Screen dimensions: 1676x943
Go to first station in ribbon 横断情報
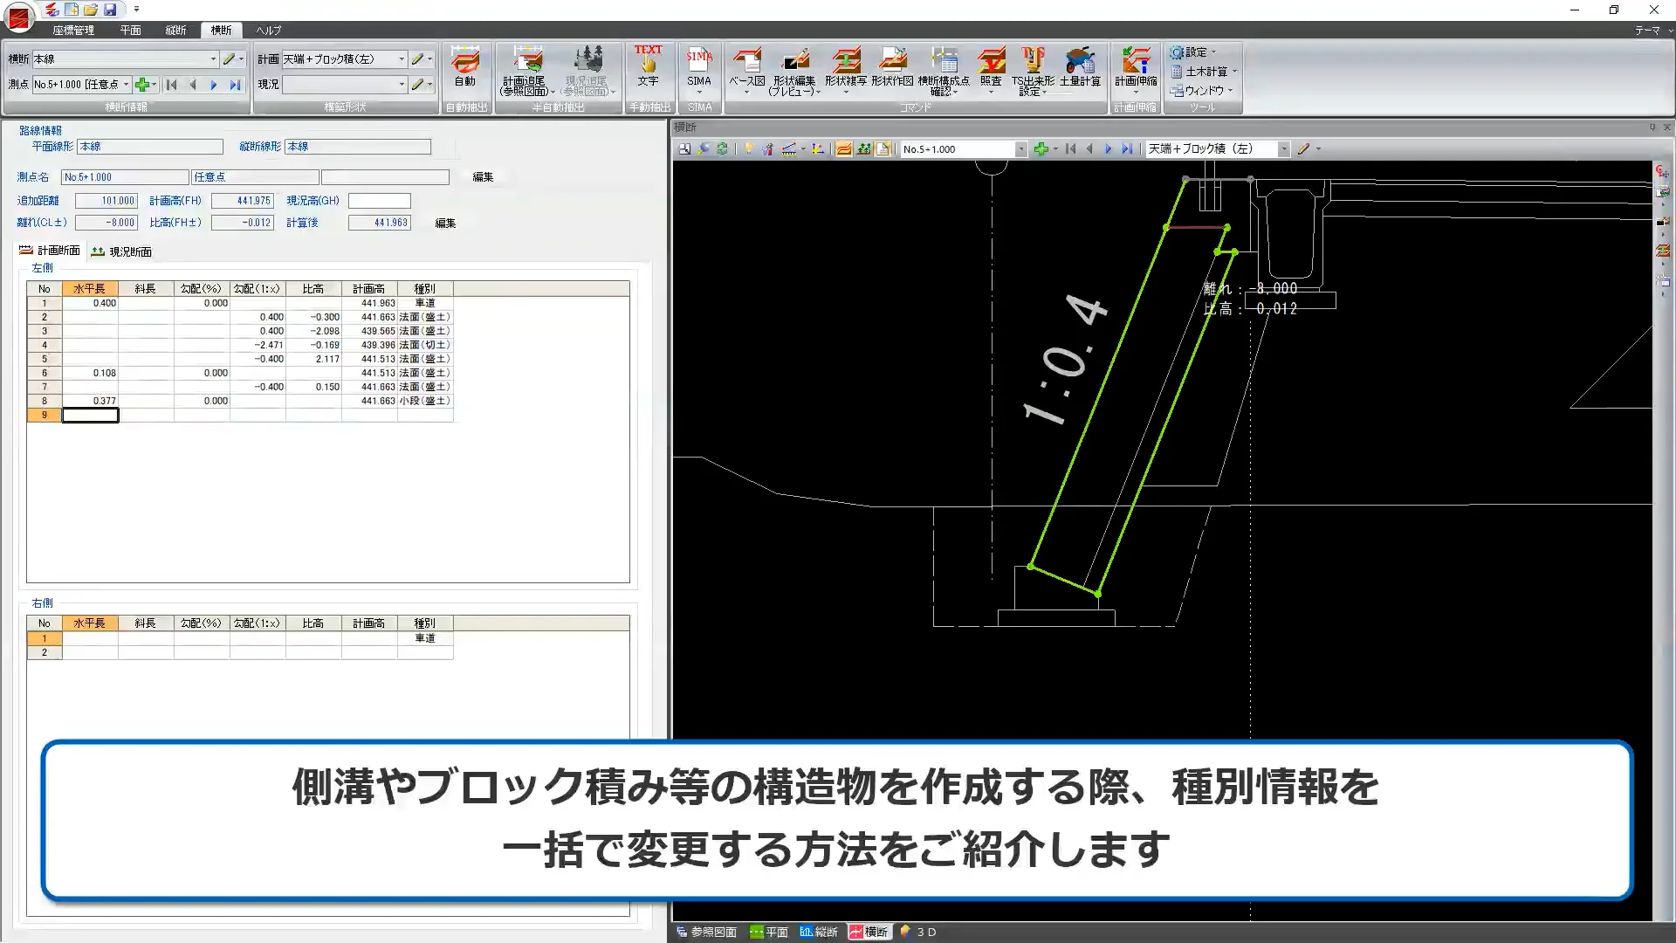172,85
